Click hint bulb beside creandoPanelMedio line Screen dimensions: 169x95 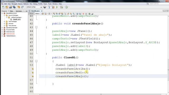(32, 73)
